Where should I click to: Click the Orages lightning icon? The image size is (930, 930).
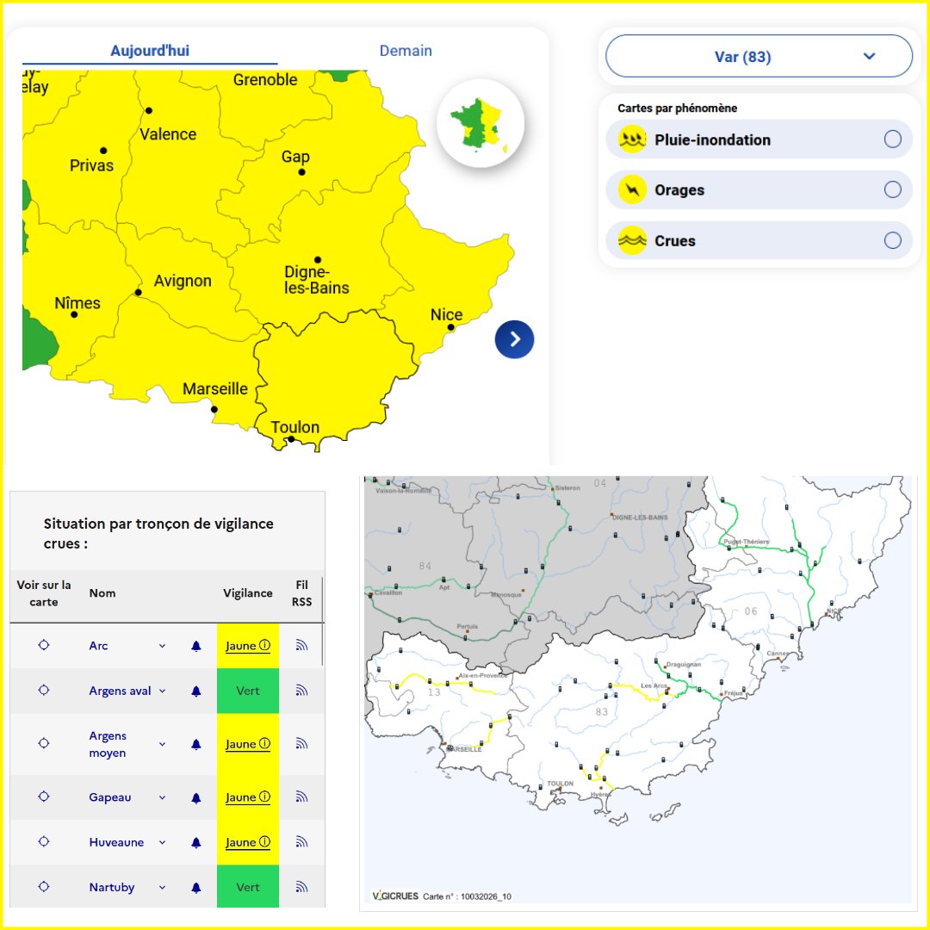(x=631, y=189)
